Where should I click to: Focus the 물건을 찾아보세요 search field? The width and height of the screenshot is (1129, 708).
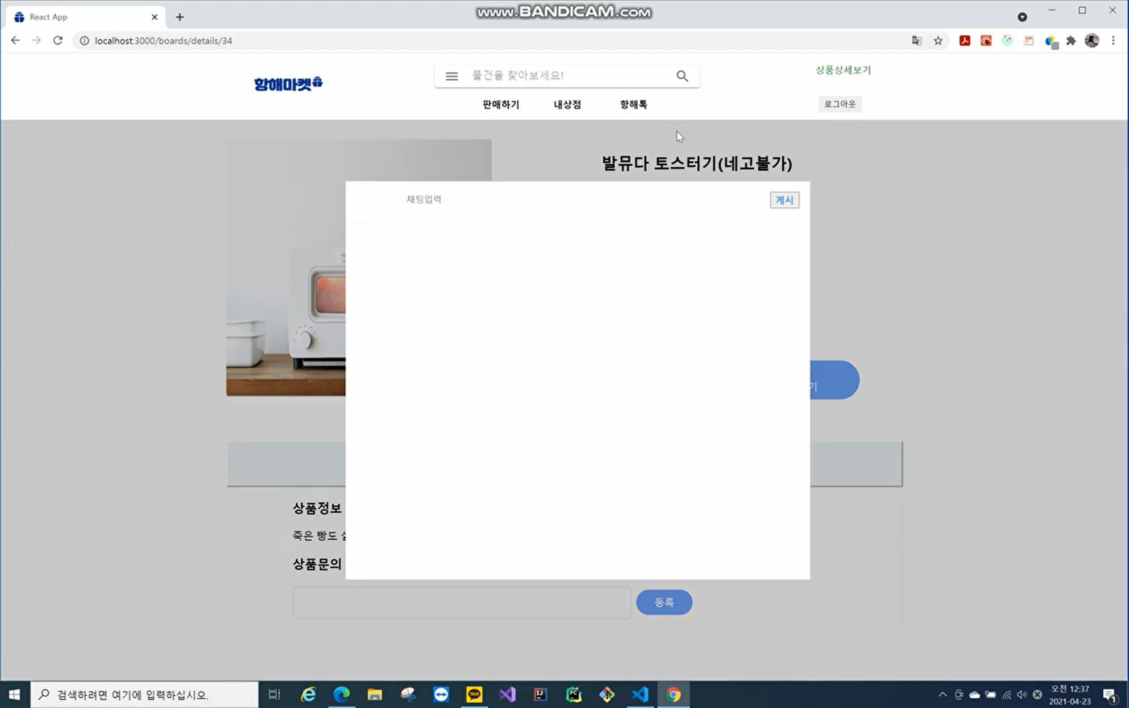(569, 76)
